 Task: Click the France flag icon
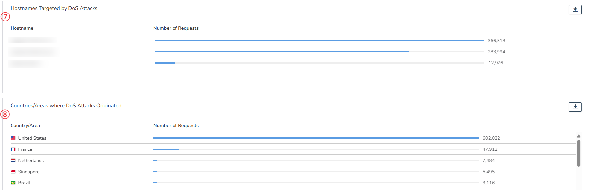click(13, 149)
